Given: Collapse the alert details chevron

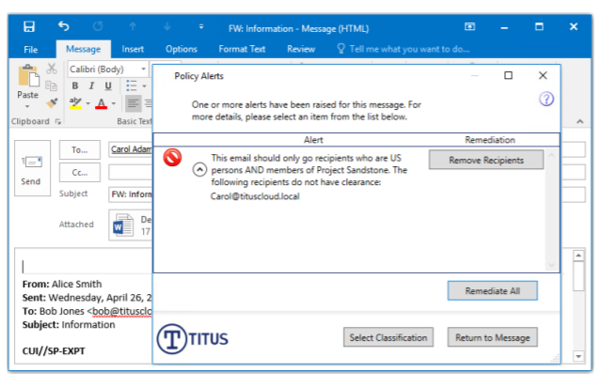Looking at the screenshot, I should click(199, 169).
